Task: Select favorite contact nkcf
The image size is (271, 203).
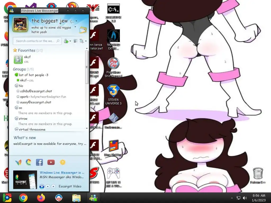Action: [x=27, y=59]
